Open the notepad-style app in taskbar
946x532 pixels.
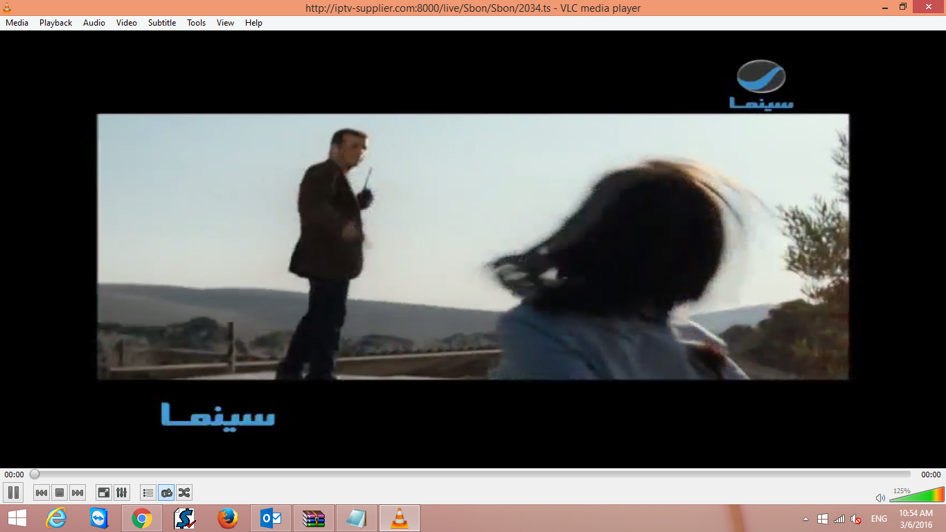pos(357,518)
